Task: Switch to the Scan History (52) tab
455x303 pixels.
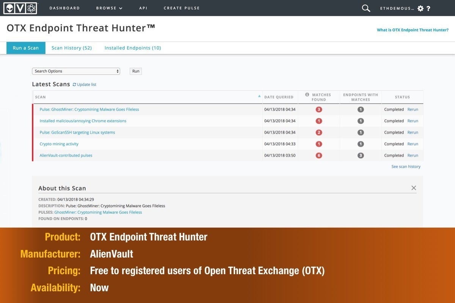Action: click(72, 48)
